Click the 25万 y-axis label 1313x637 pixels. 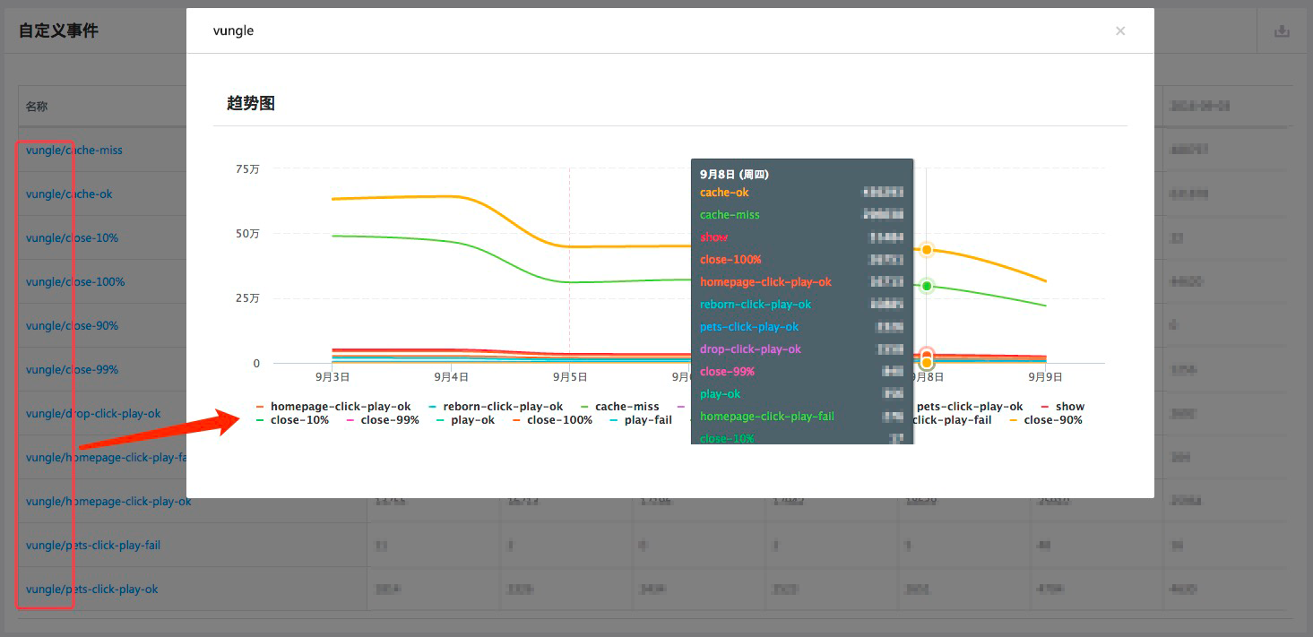[247, 298]
